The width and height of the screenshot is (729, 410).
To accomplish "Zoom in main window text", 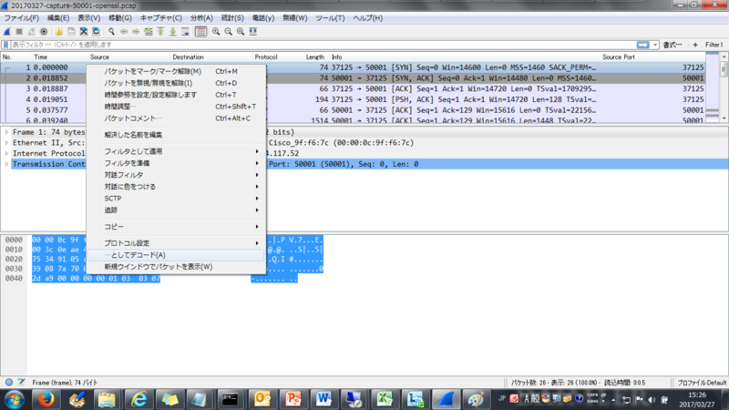I will pyautogui.click(x=216, y=32).
